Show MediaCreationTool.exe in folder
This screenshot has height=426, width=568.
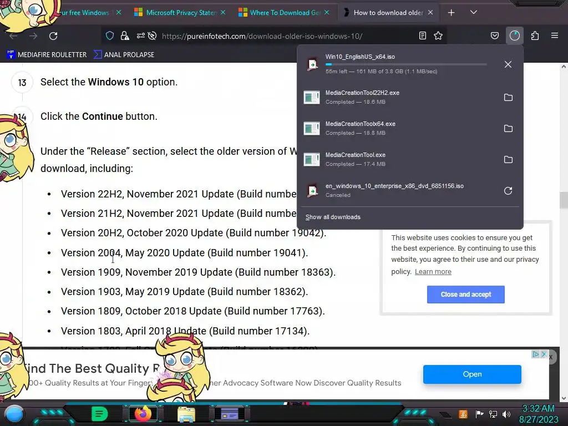point(508,160)
